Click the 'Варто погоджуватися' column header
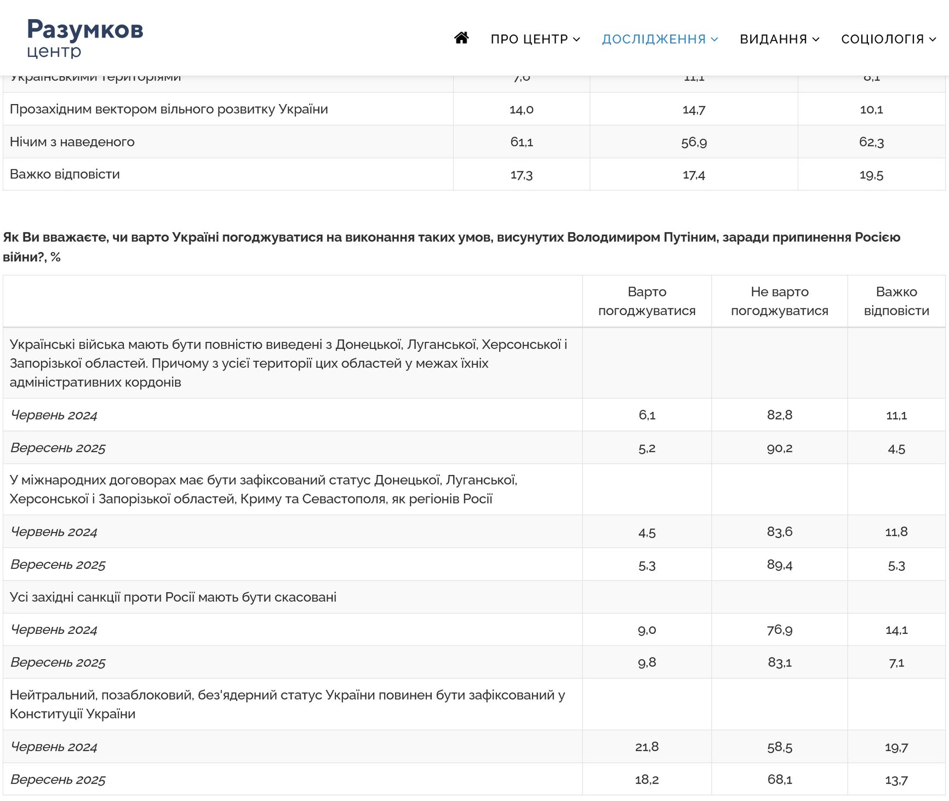The width and height of the screenshot is (949, 801). (x=647, y=301)
